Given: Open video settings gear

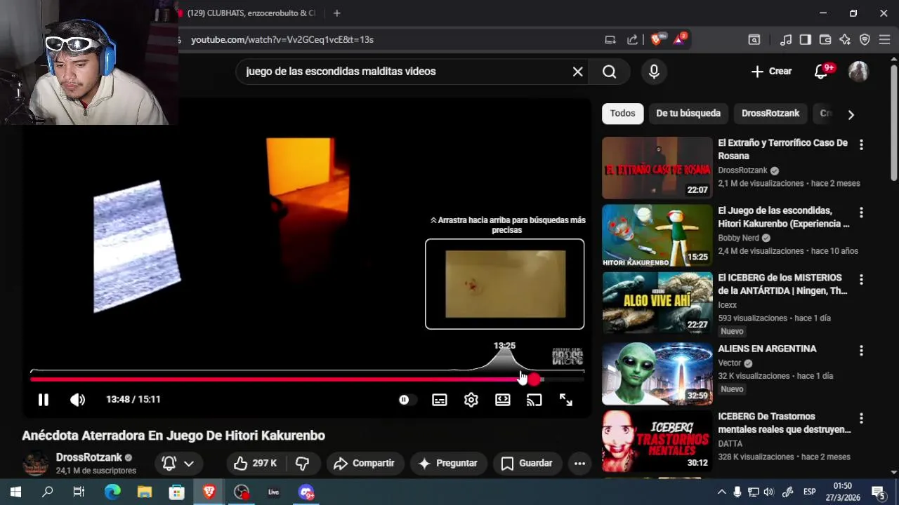Looking at the screenshot, I should click(471, 400).
